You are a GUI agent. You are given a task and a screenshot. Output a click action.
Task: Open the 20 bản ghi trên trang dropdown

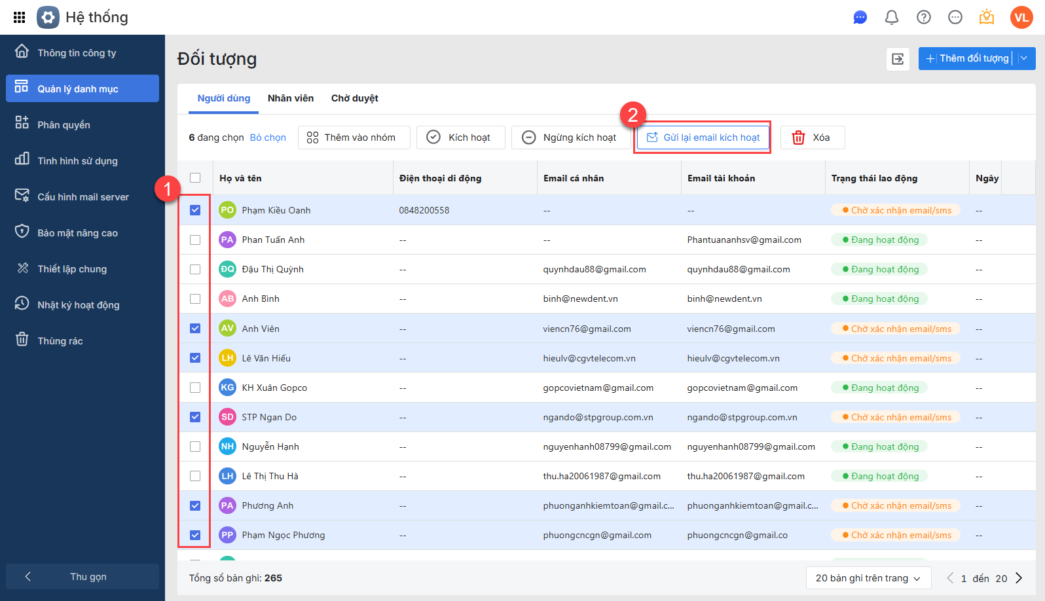click(868, 578)
